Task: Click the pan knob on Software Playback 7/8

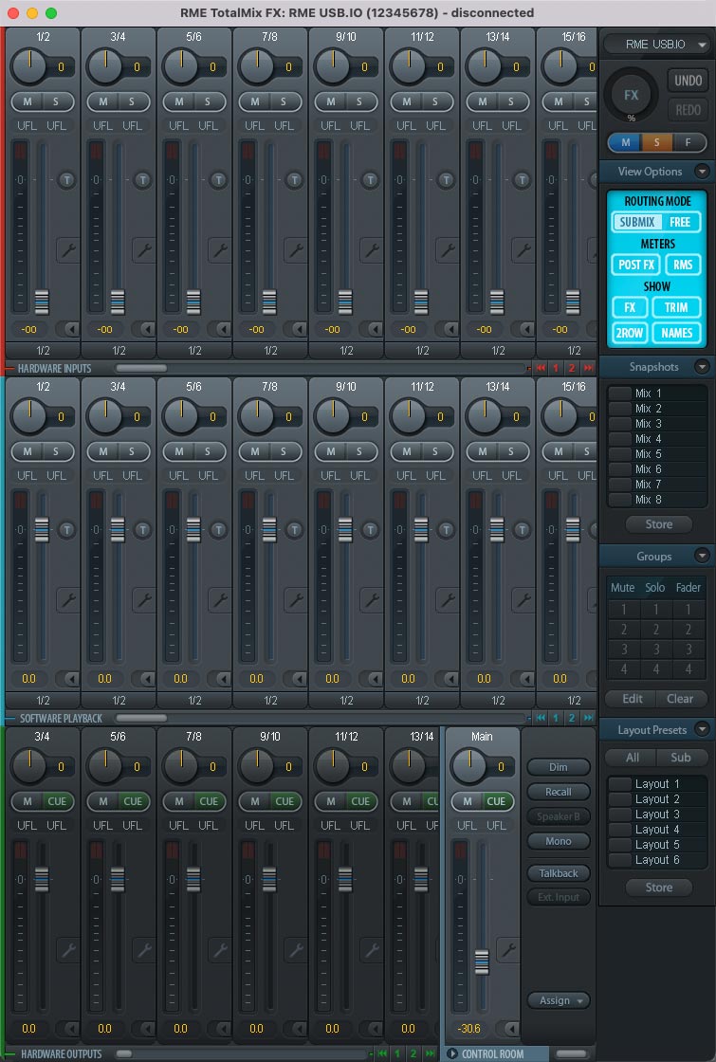Action: tap(257, 415)
